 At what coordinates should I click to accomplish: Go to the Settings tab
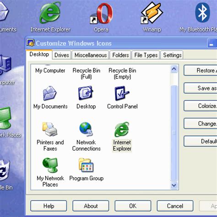click(172, 55)
